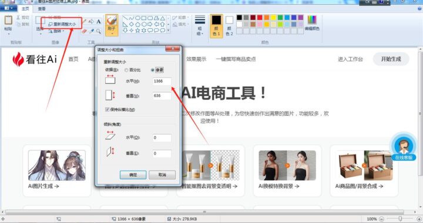Choose the Line shape

[125, 18]
